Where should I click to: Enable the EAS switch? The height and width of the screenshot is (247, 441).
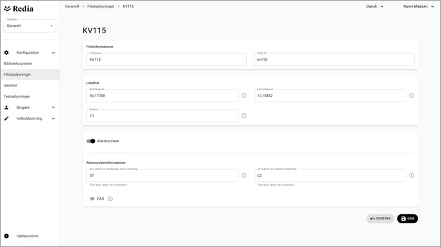click(91, 199)
